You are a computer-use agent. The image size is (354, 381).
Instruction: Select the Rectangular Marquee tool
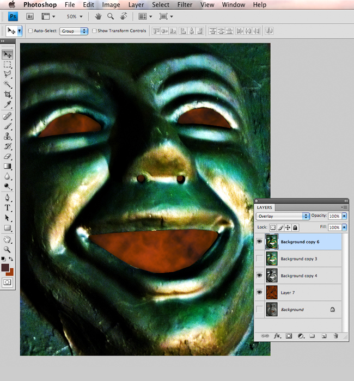7,65
